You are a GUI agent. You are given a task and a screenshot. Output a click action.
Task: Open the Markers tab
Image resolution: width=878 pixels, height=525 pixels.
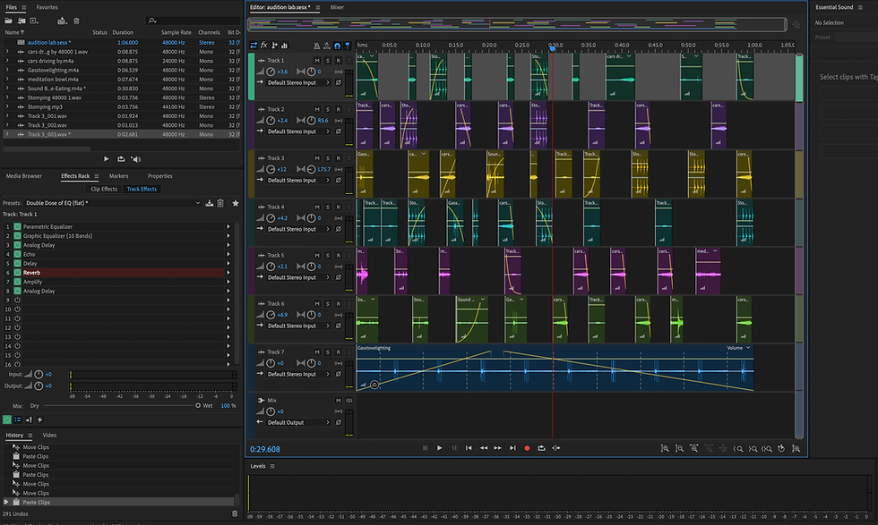click(118, 176)
